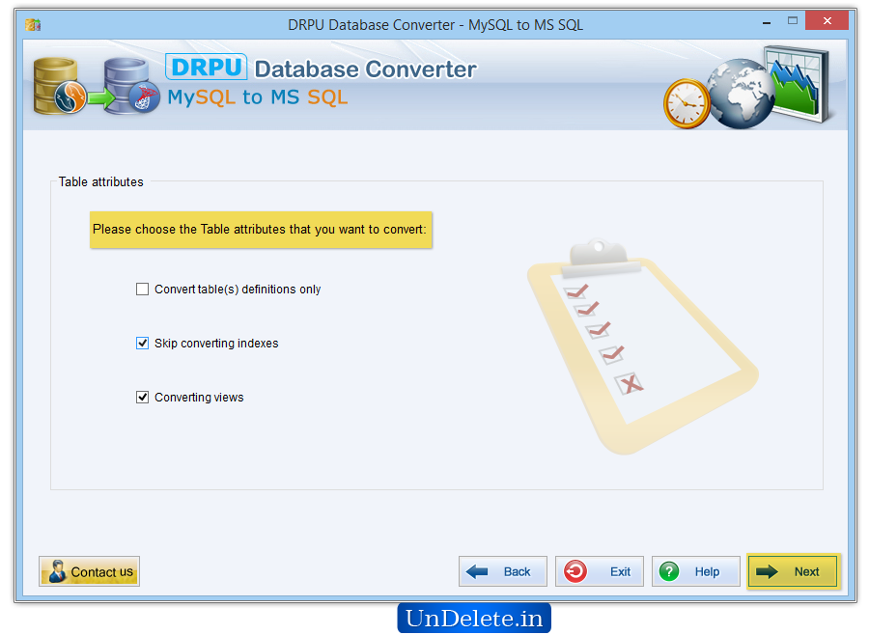Uncheck Converting views checkbox
The image size is (869, 635).
143,398
